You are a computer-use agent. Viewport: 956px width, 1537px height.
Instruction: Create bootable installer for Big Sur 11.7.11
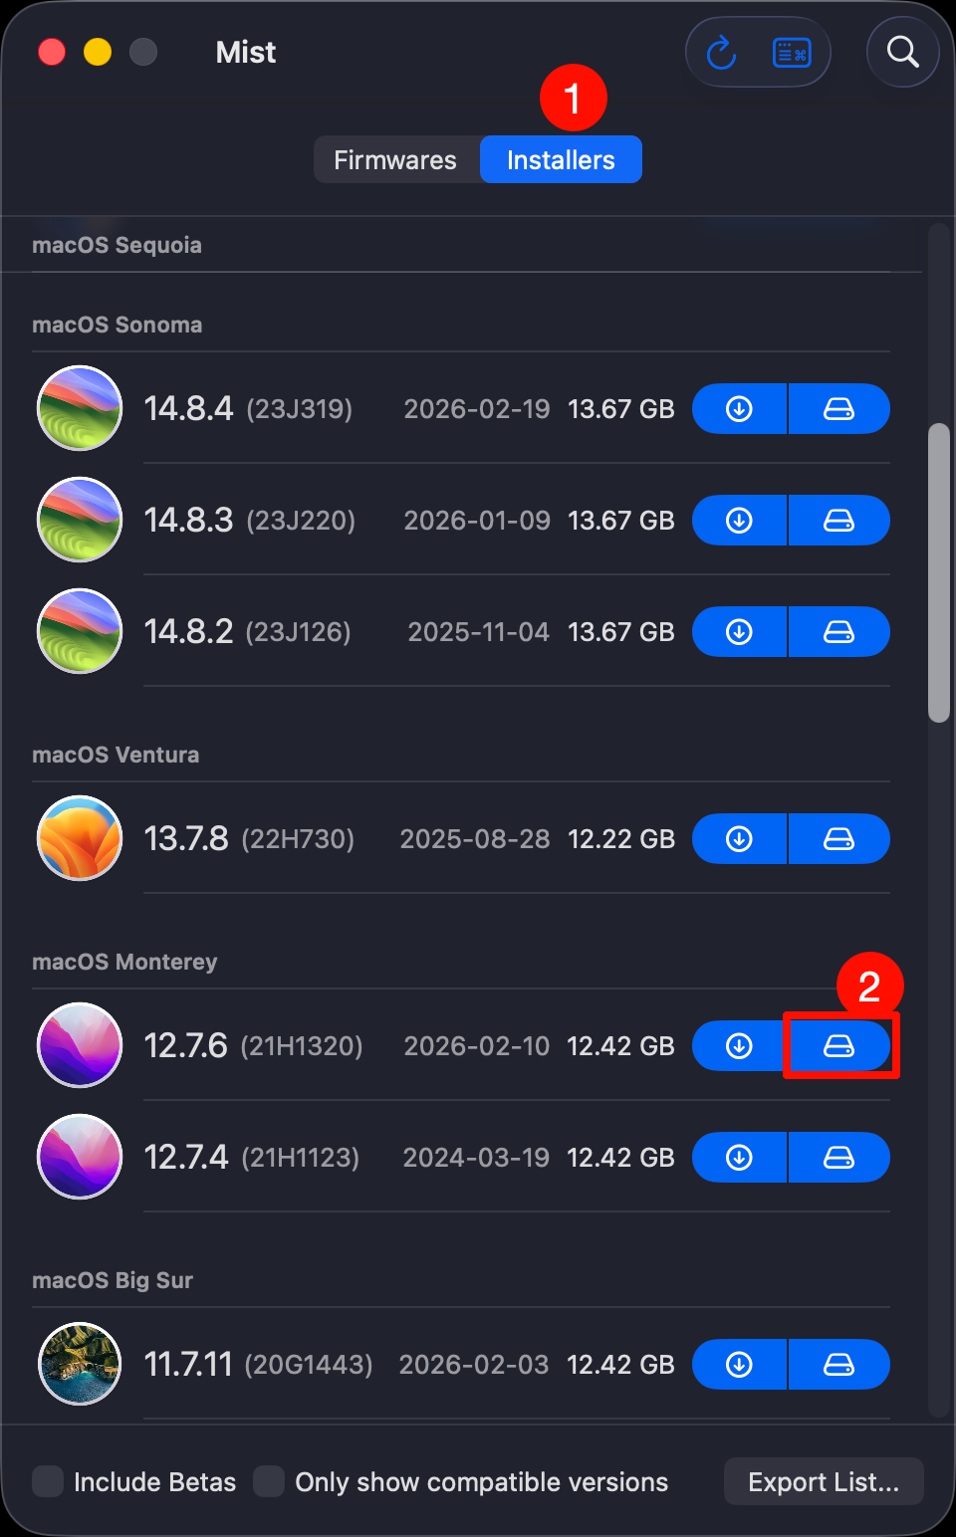tap(838, 1365)
